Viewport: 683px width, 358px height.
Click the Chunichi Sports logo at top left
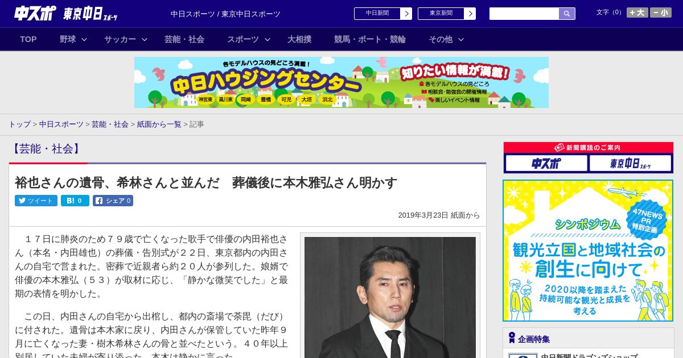pos(35,13)
